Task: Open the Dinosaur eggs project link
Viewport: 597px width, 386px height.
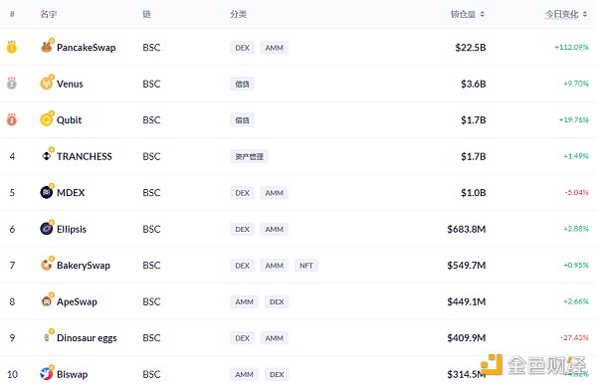Action: [87, 338]
